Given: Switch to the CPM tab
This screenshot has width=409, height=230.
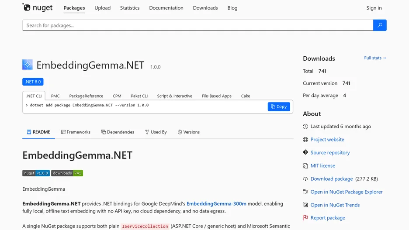Looking at the screenshot, I should pos(117,96).
